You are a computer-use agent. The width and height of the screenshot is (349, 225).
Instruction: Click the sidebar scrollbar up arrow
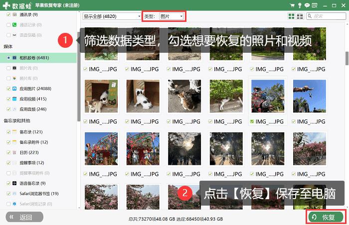click(x=79, y=13)
